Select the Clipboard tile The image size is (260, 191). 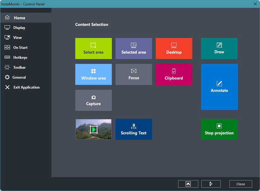tap(174, 74)
